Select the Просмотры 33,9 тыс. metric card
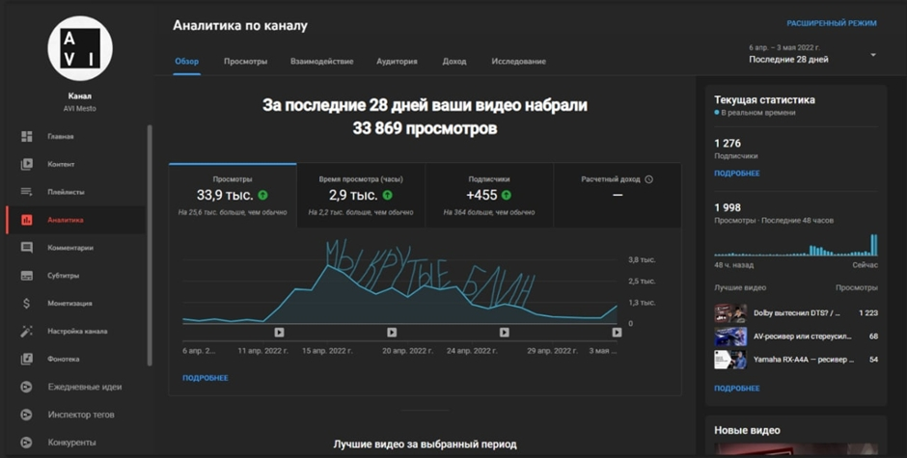The height and width of the screenshot is (458, 907). tap(233, 196)
